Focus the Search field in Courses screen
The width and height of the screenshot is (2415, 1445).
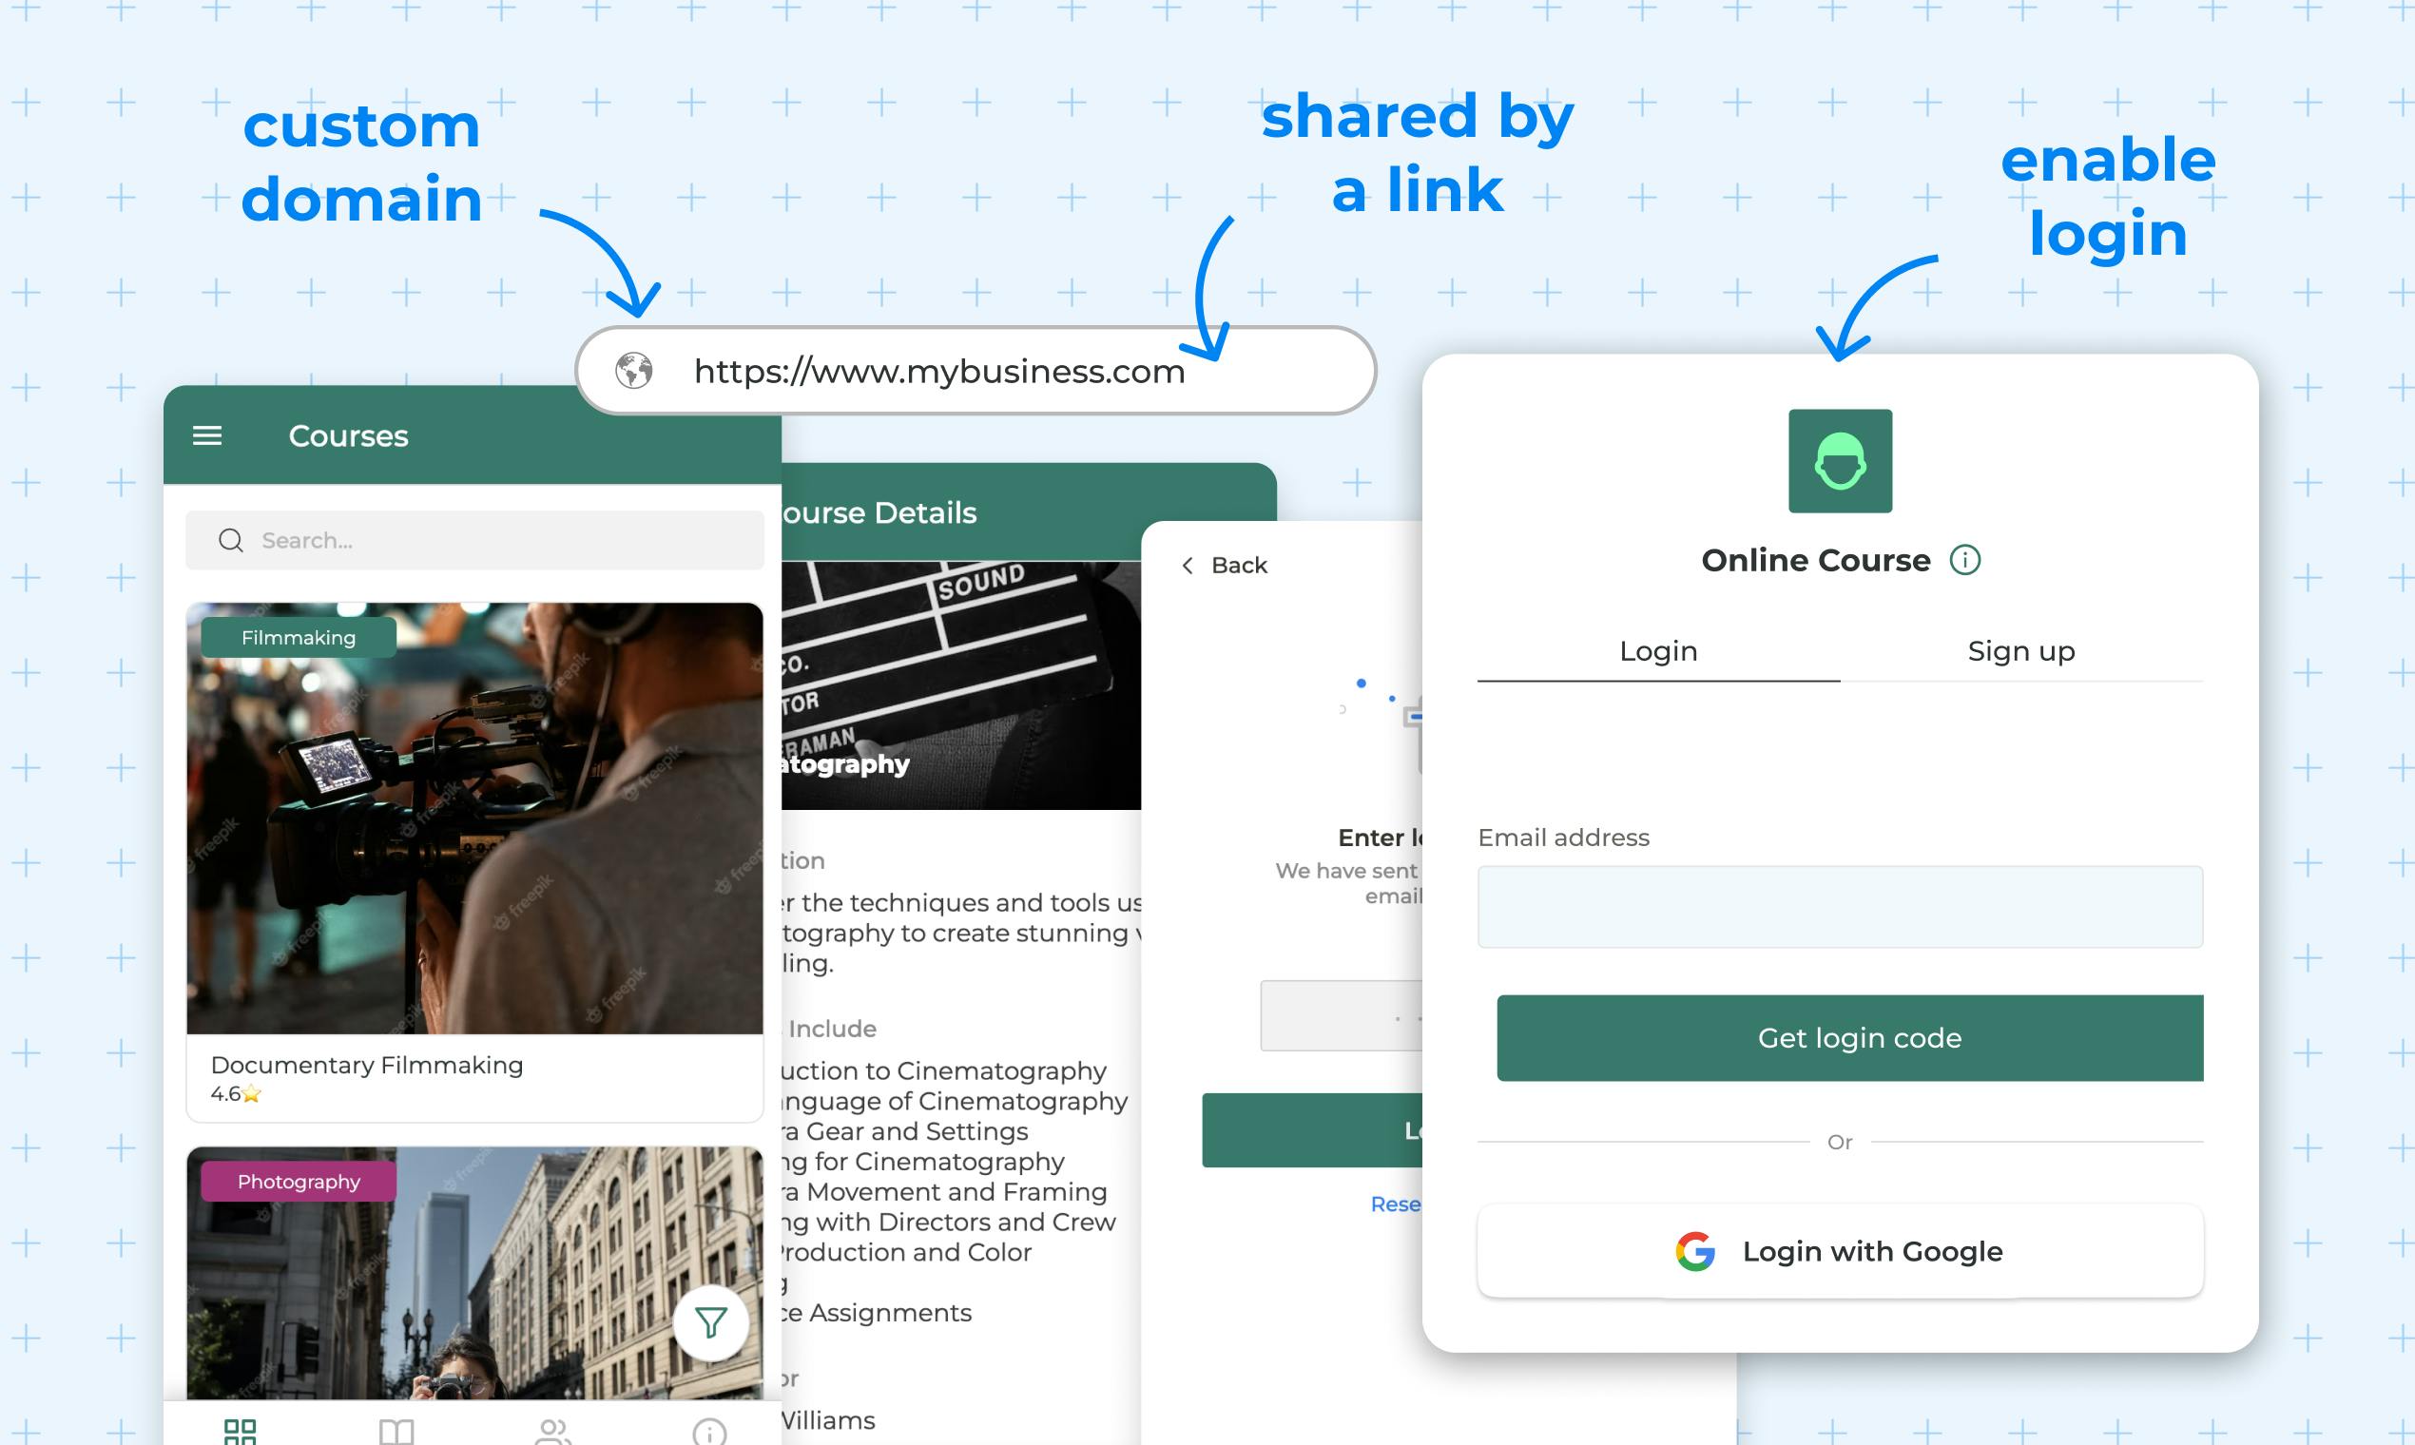[474, 540]
